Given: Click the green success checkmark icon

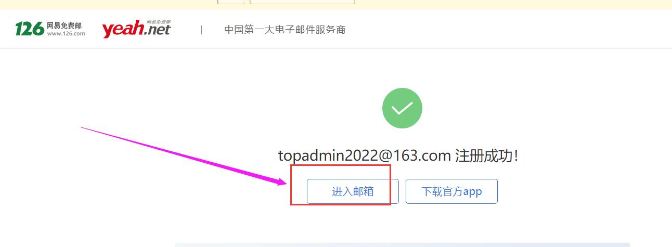Looking at the screenshot, I should (402, 108).
